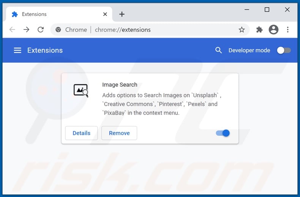Search extensions with the magnifier icon
This screenshot has height=197, width=300.
click(x=218, y=50)
